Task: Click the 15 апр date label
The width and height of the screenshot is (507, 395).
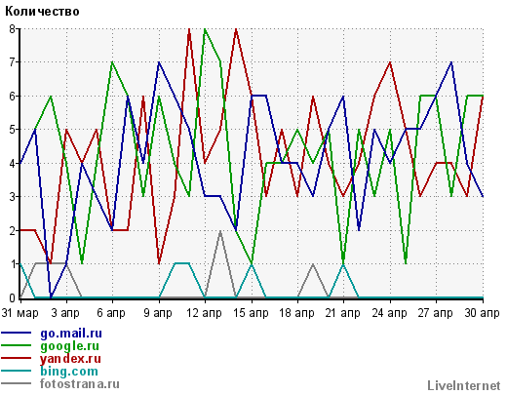Action: (x=251, y=313)
